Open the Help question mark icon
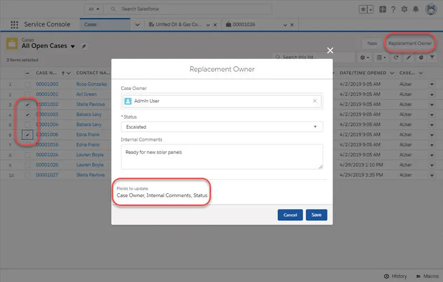The image size is (443, 282). point(393,9)
